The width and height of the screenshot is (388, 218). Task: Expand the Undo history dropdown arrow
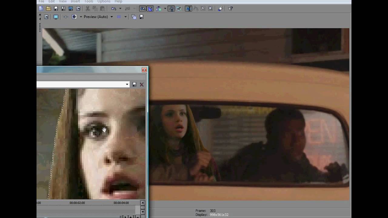pyautogui.click(x=120, y=8)
